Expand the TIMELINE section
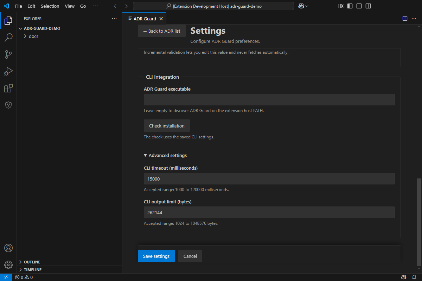The width and height of the screenshot is (422, 281). [x=69, y=270]
